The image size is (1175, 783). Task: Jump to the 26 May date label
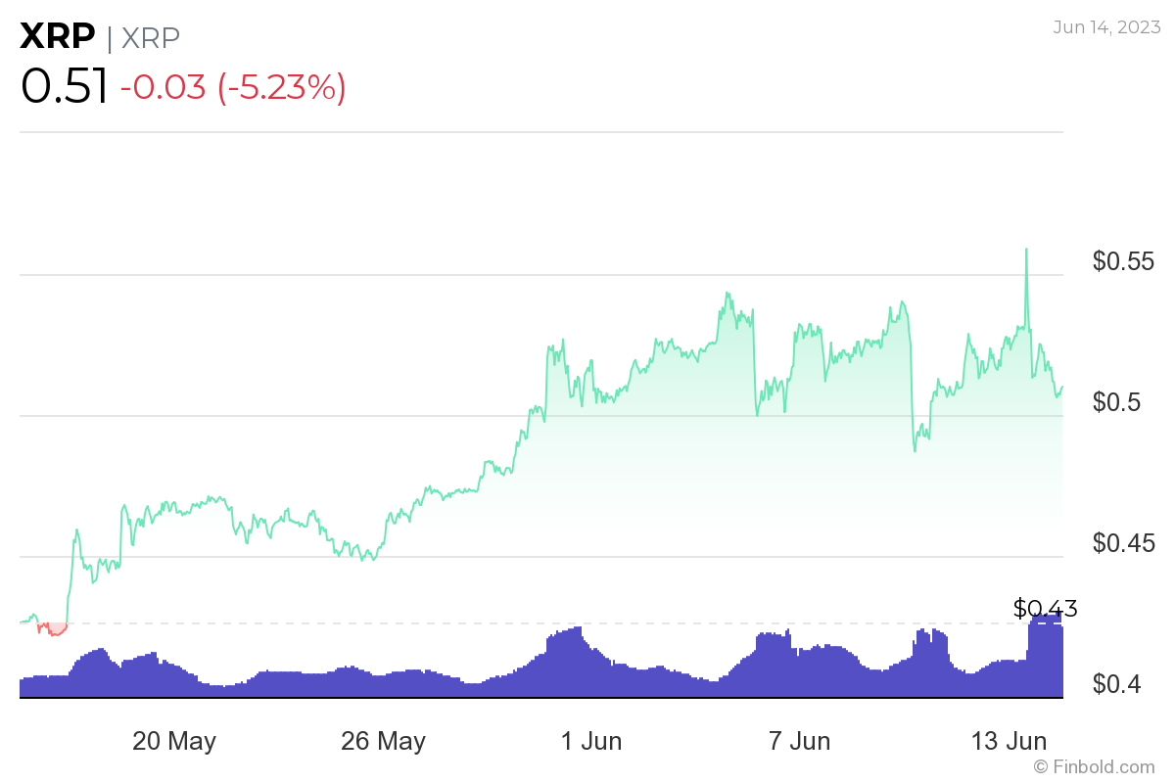pos(383,741)
